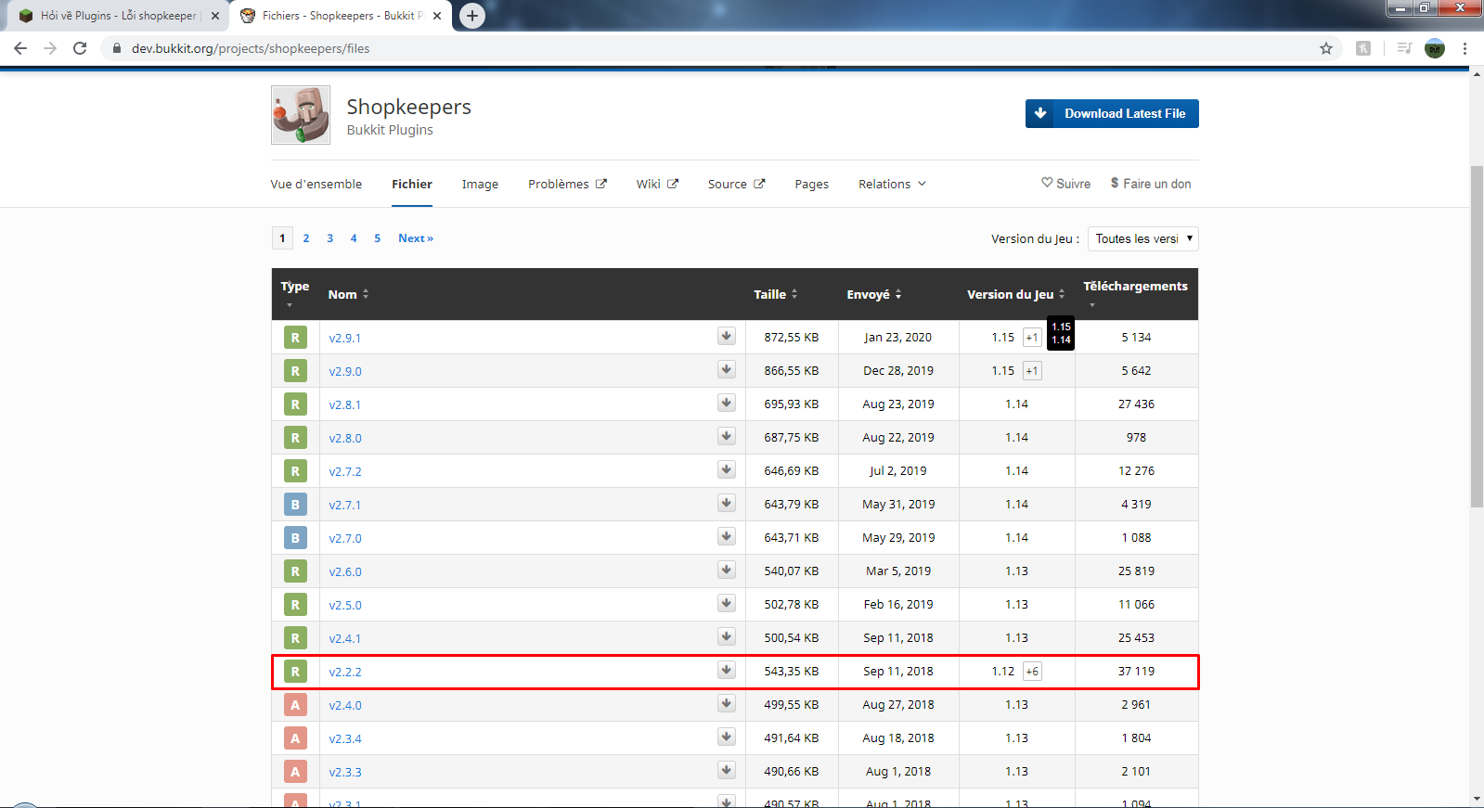Screen dimensions: 1484x808
Task: Click the Download Latest File button
Action: (x=1112, y=113)
